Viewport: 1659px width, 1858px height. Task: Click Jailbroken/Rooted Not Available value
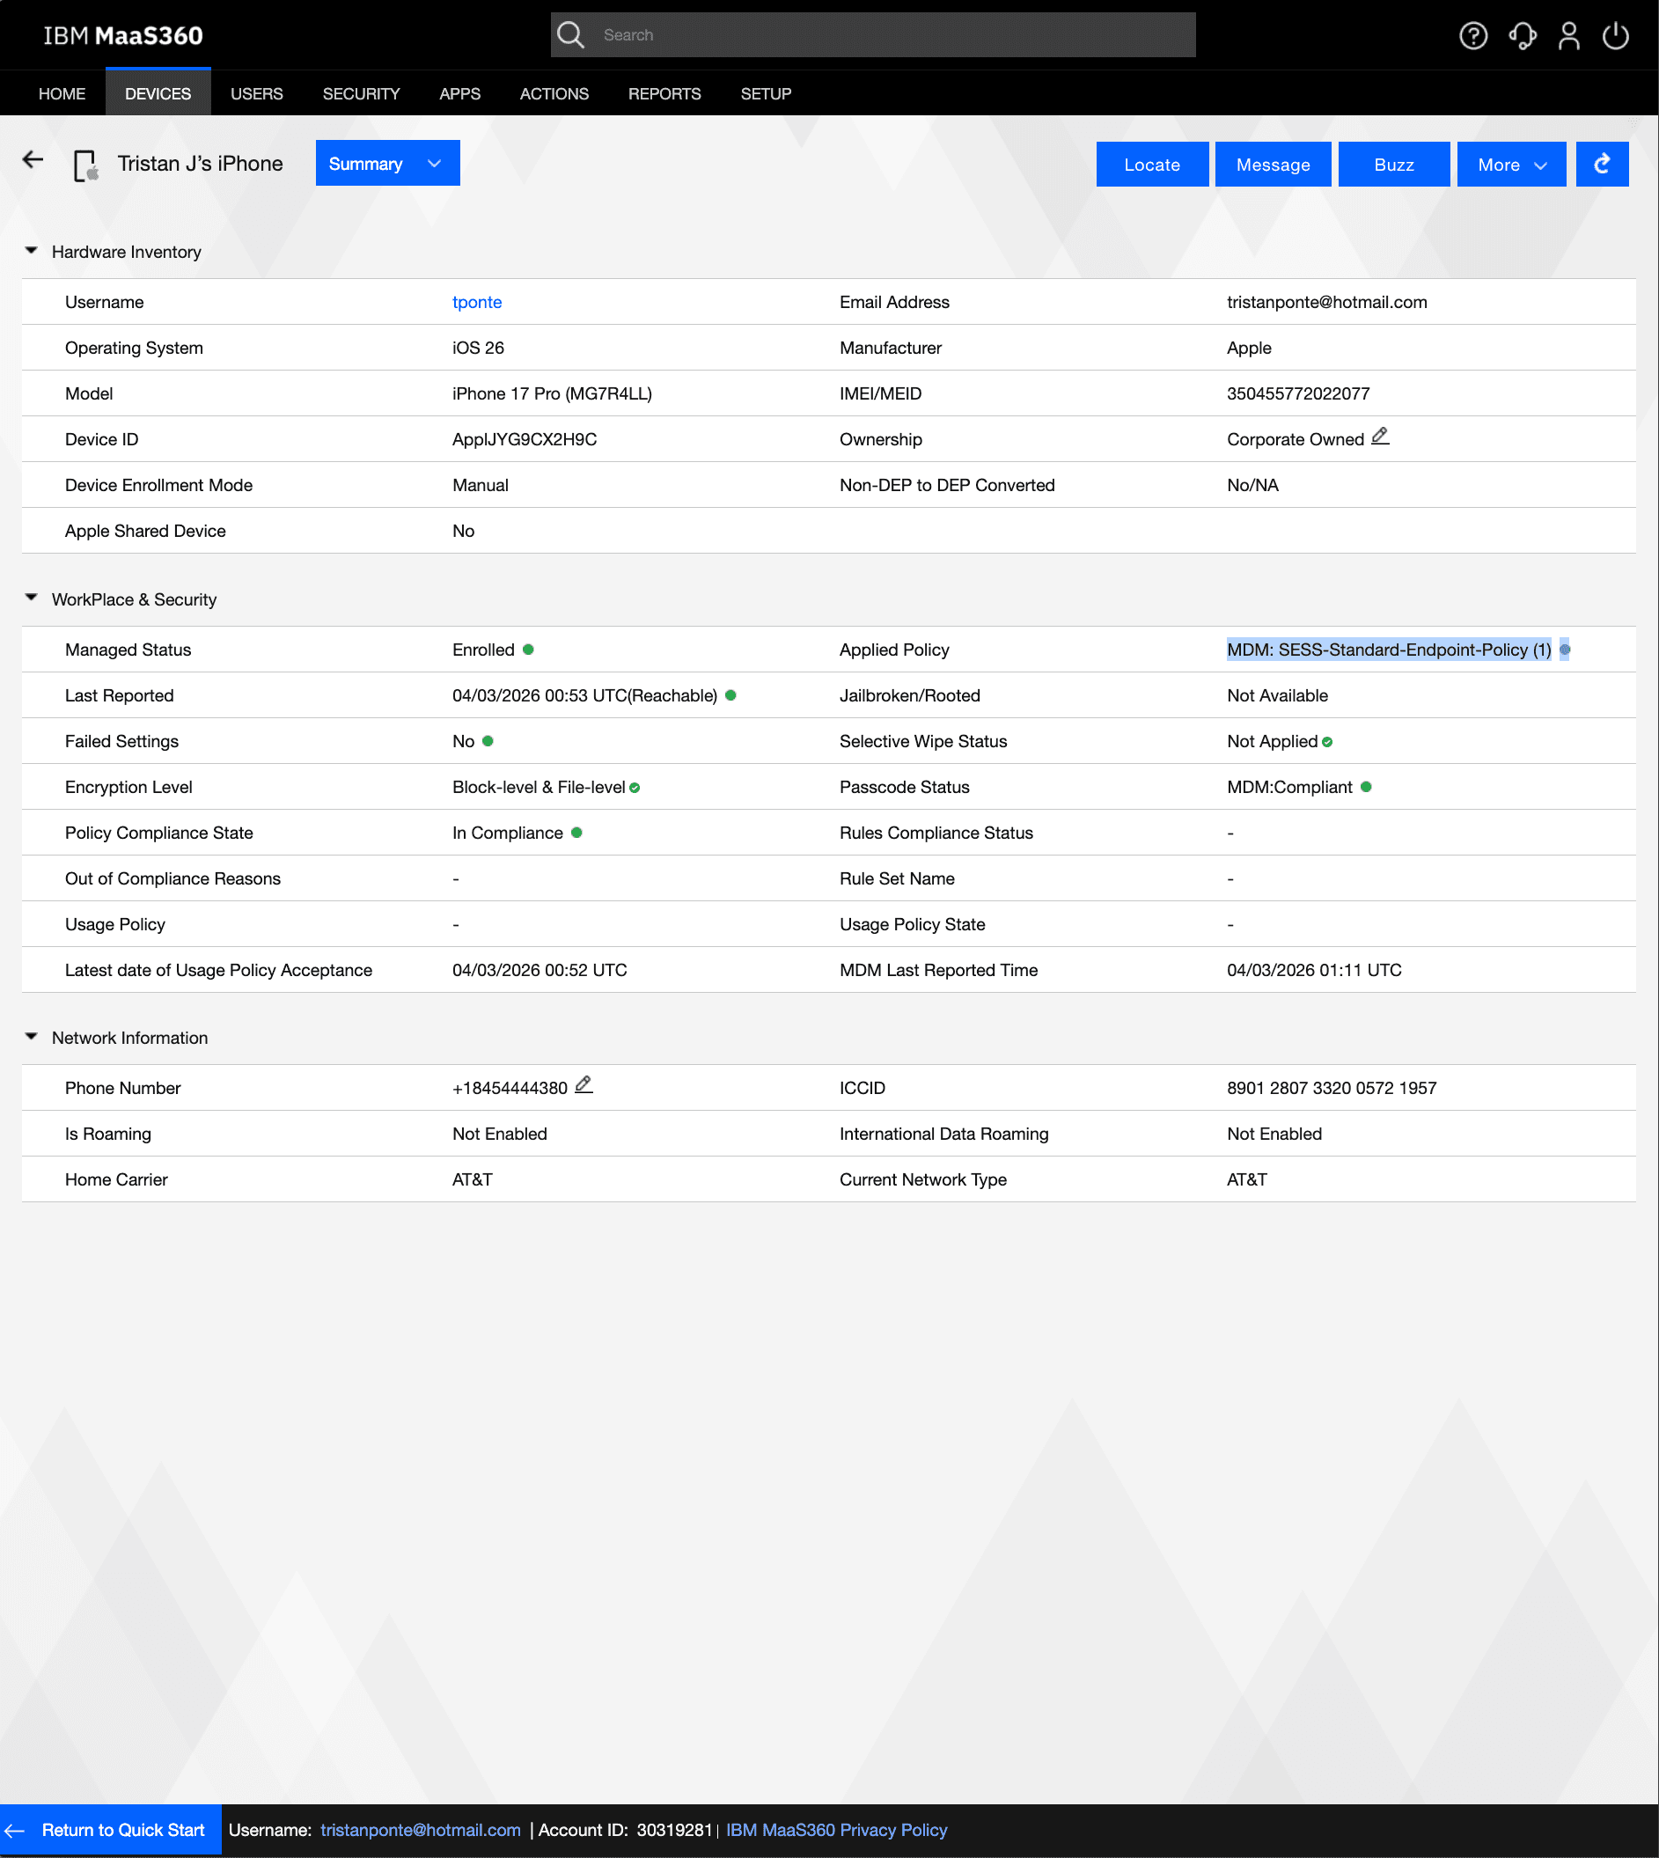click(x=1277, y=695)
